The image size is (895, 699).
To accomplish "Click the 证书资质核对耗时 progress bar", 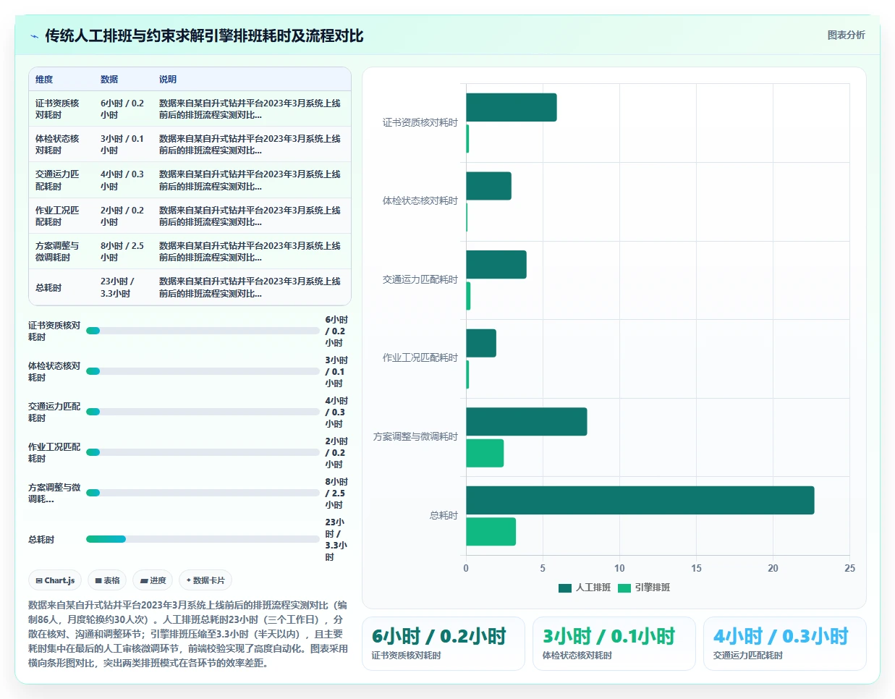I will click(203, 331).
